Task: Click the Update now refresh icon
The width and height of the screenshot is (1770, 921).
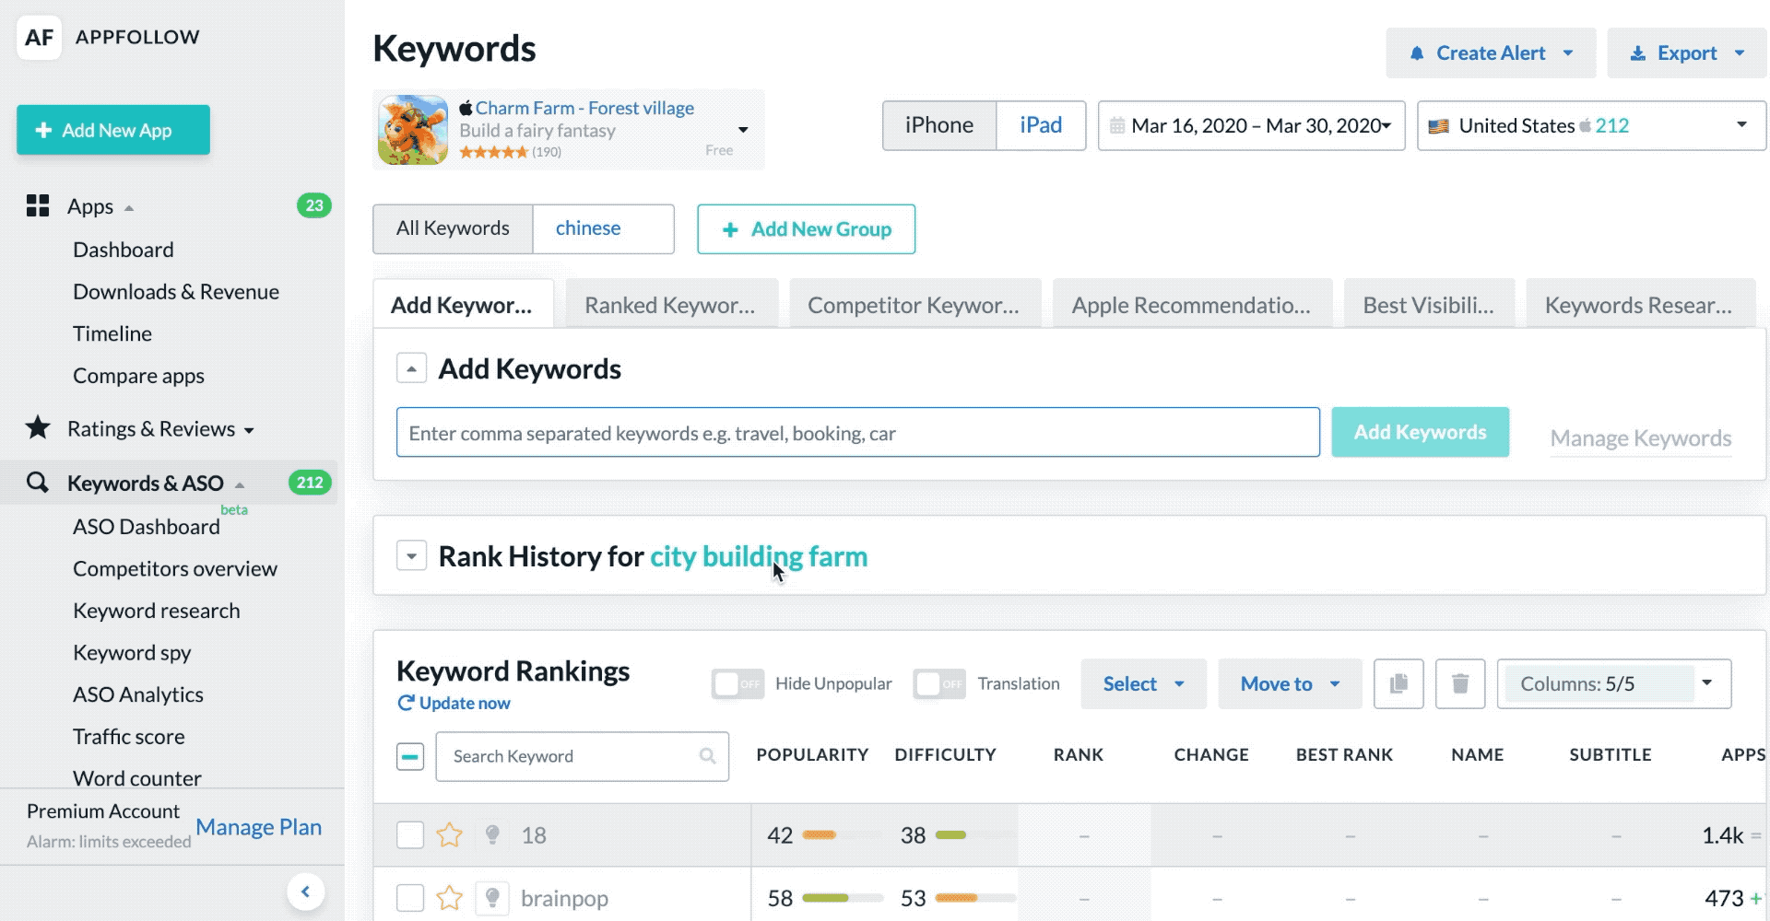Action: tap(406, 704)
